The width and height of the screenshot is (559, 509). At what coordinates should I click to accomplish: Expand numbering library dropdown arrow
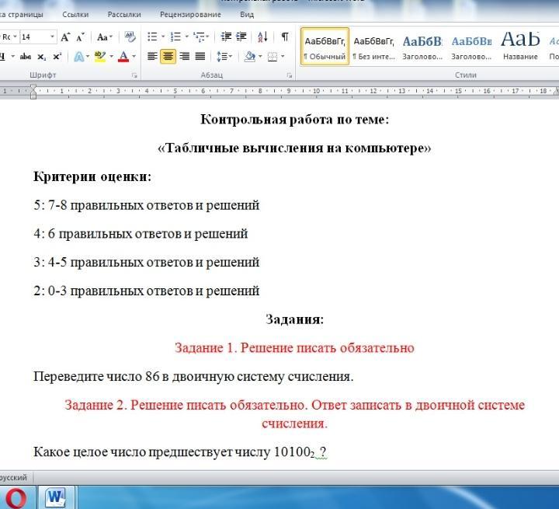[x=186, y=37]
